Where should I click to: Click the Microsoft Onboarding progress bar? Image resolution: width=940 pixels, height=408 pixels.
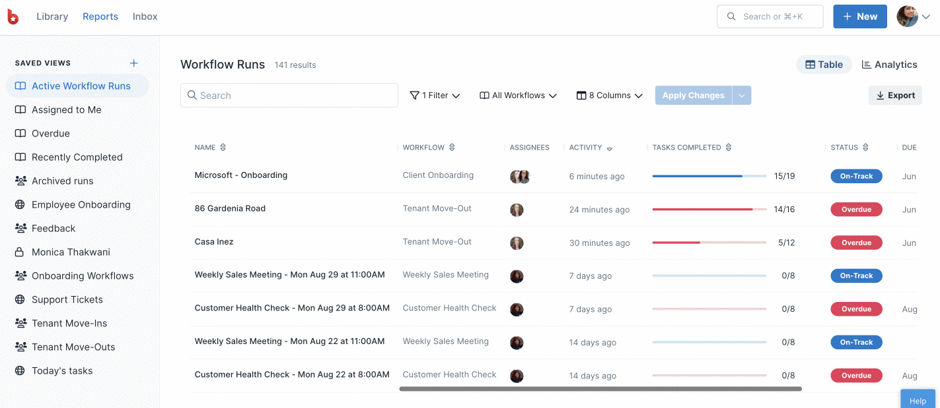[x=709, y=176]
